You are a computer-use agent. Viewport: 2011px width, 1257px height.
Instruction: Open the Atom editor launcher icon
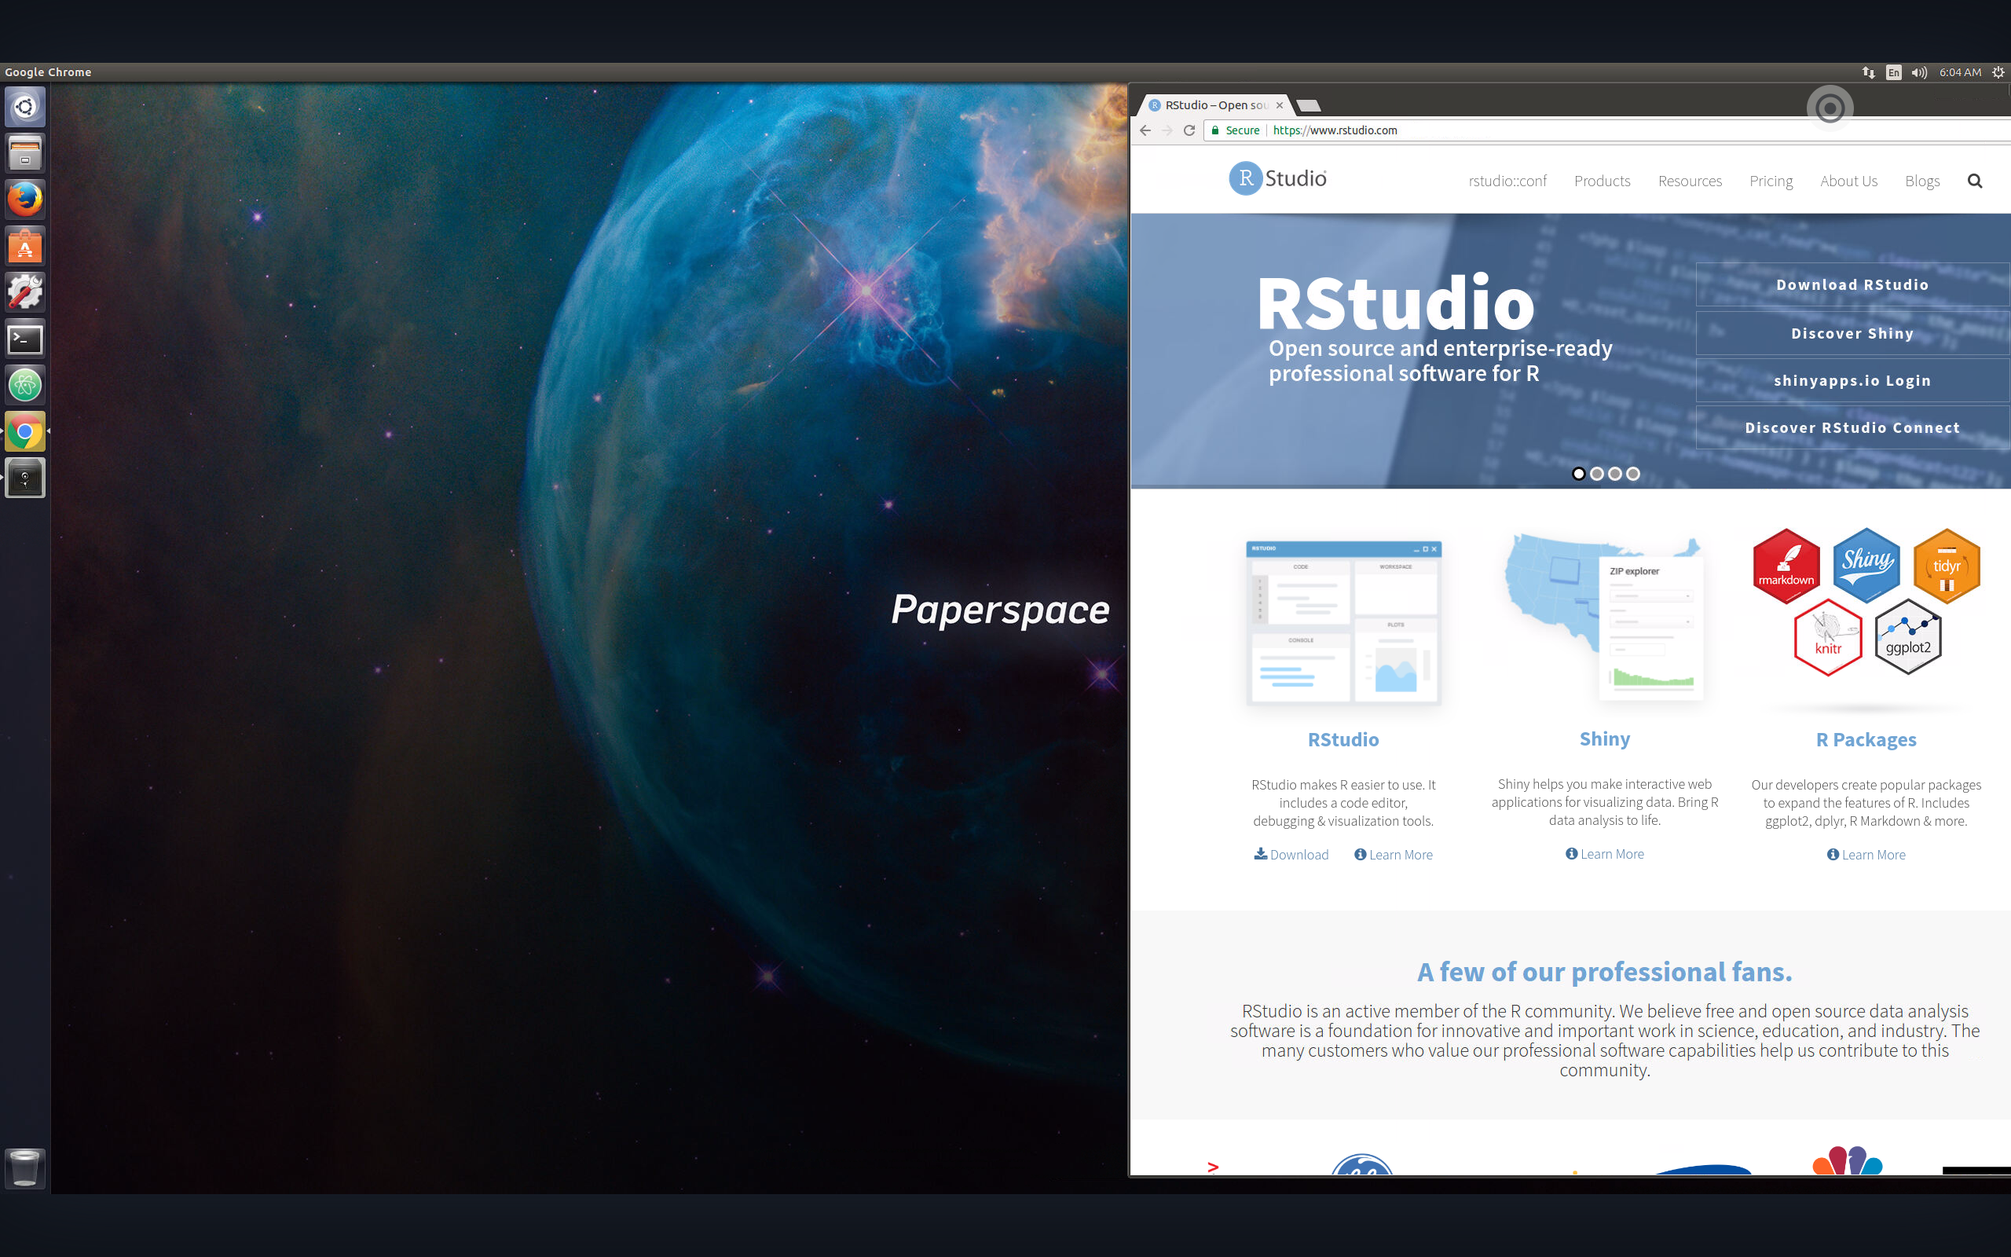click(25, 386)
